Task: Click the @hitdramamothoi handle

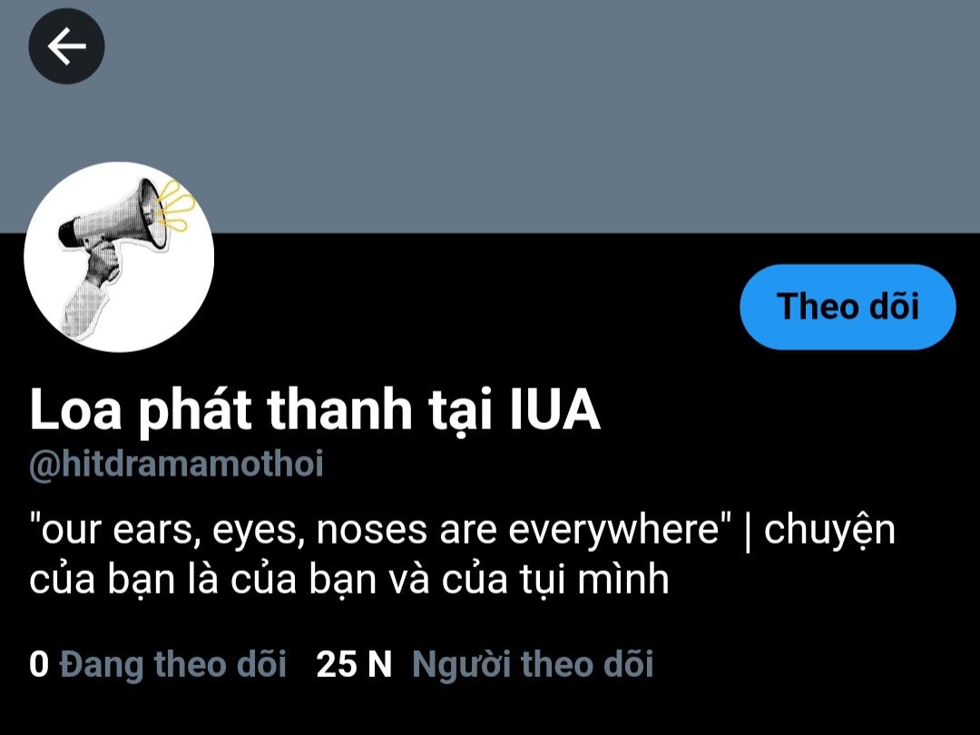Action: tap(176, 465)
